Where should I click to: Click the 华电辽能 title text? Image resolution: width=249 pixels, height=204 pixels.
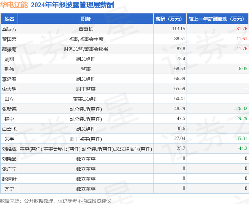14,5
